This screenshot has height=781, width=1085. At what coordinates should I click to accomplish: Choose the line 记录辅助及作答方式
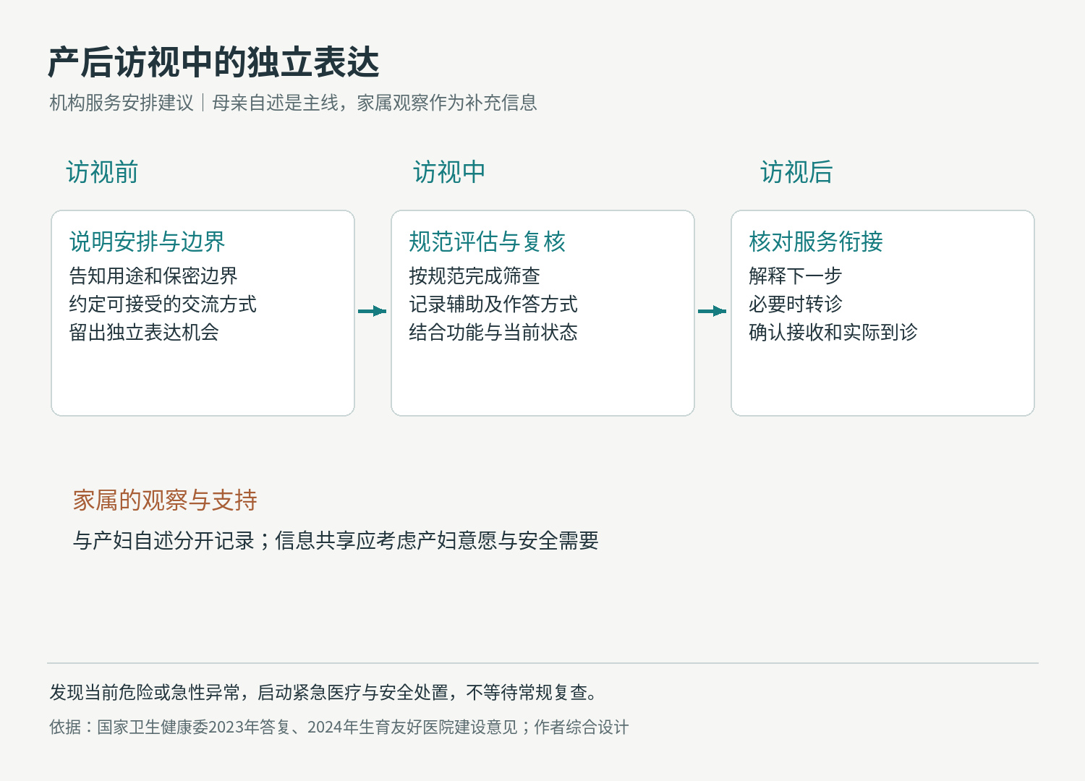click(493, 304)
